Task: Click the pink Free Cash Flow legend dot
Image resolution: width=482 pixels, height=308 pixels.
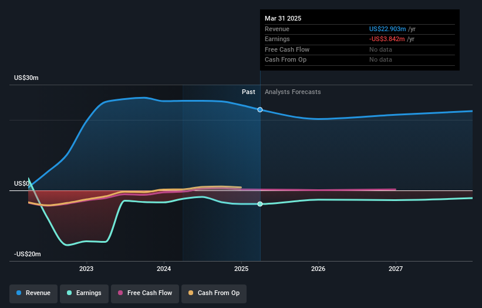Action: (120, 293)
